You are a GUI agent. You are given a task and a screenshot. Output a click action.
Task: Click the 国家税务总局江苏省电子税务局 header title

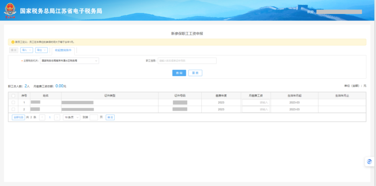click(61, 11)
